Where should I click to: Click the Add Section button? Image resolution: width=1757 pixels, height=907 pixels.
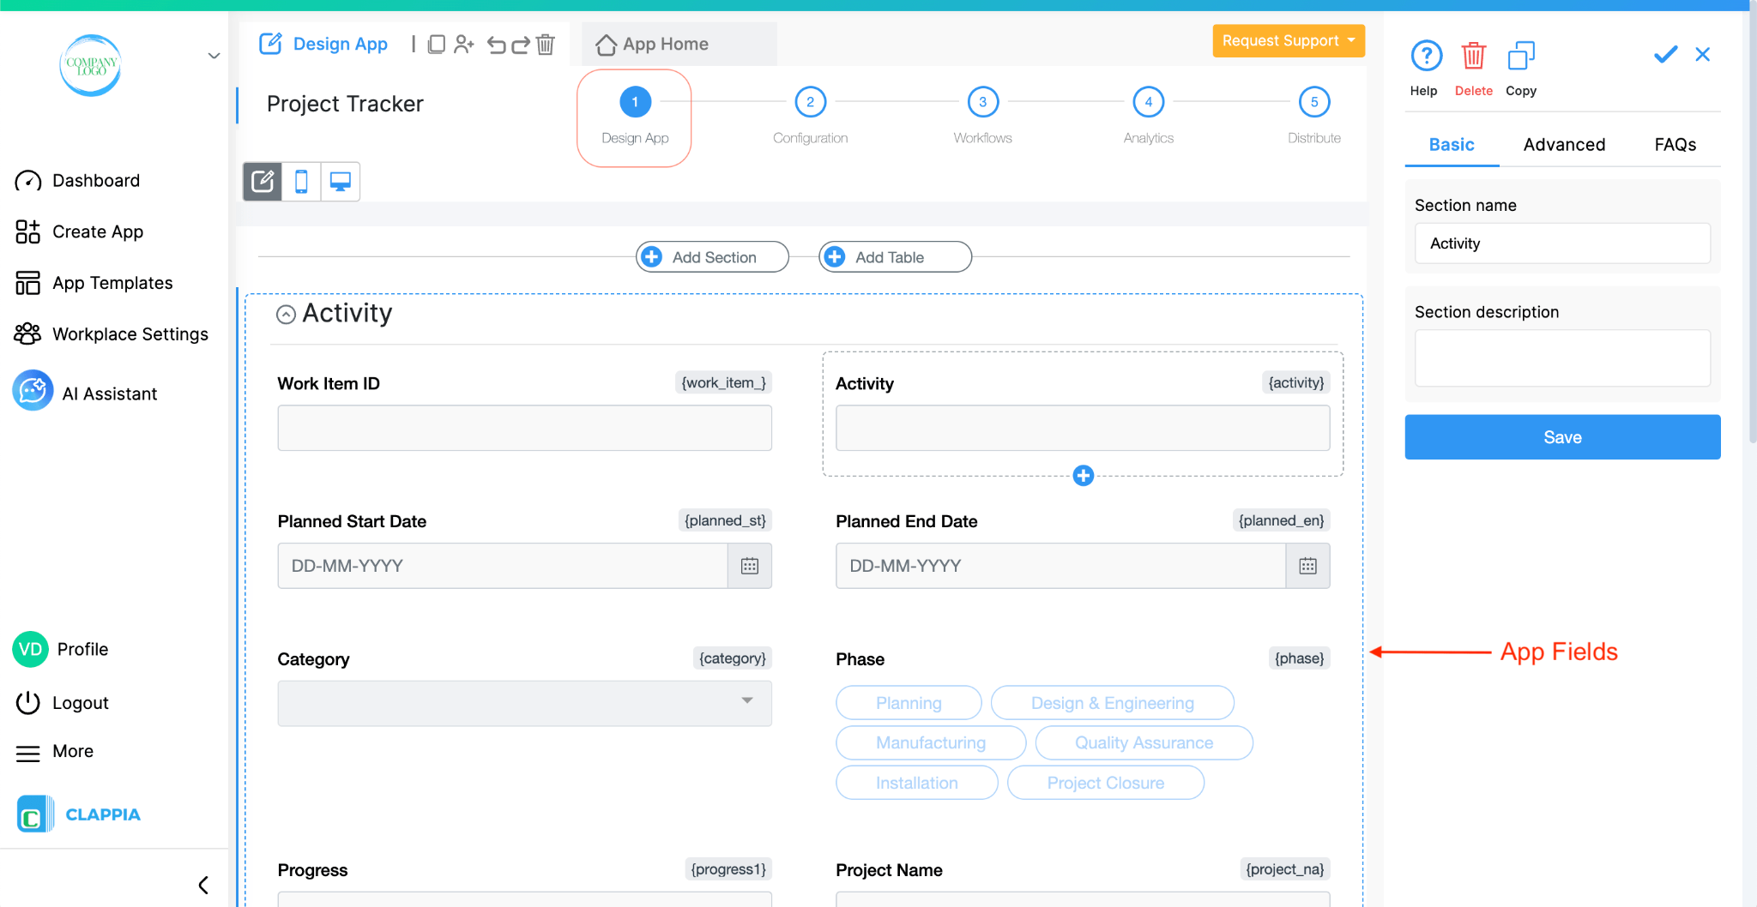[x=712, y=257]
